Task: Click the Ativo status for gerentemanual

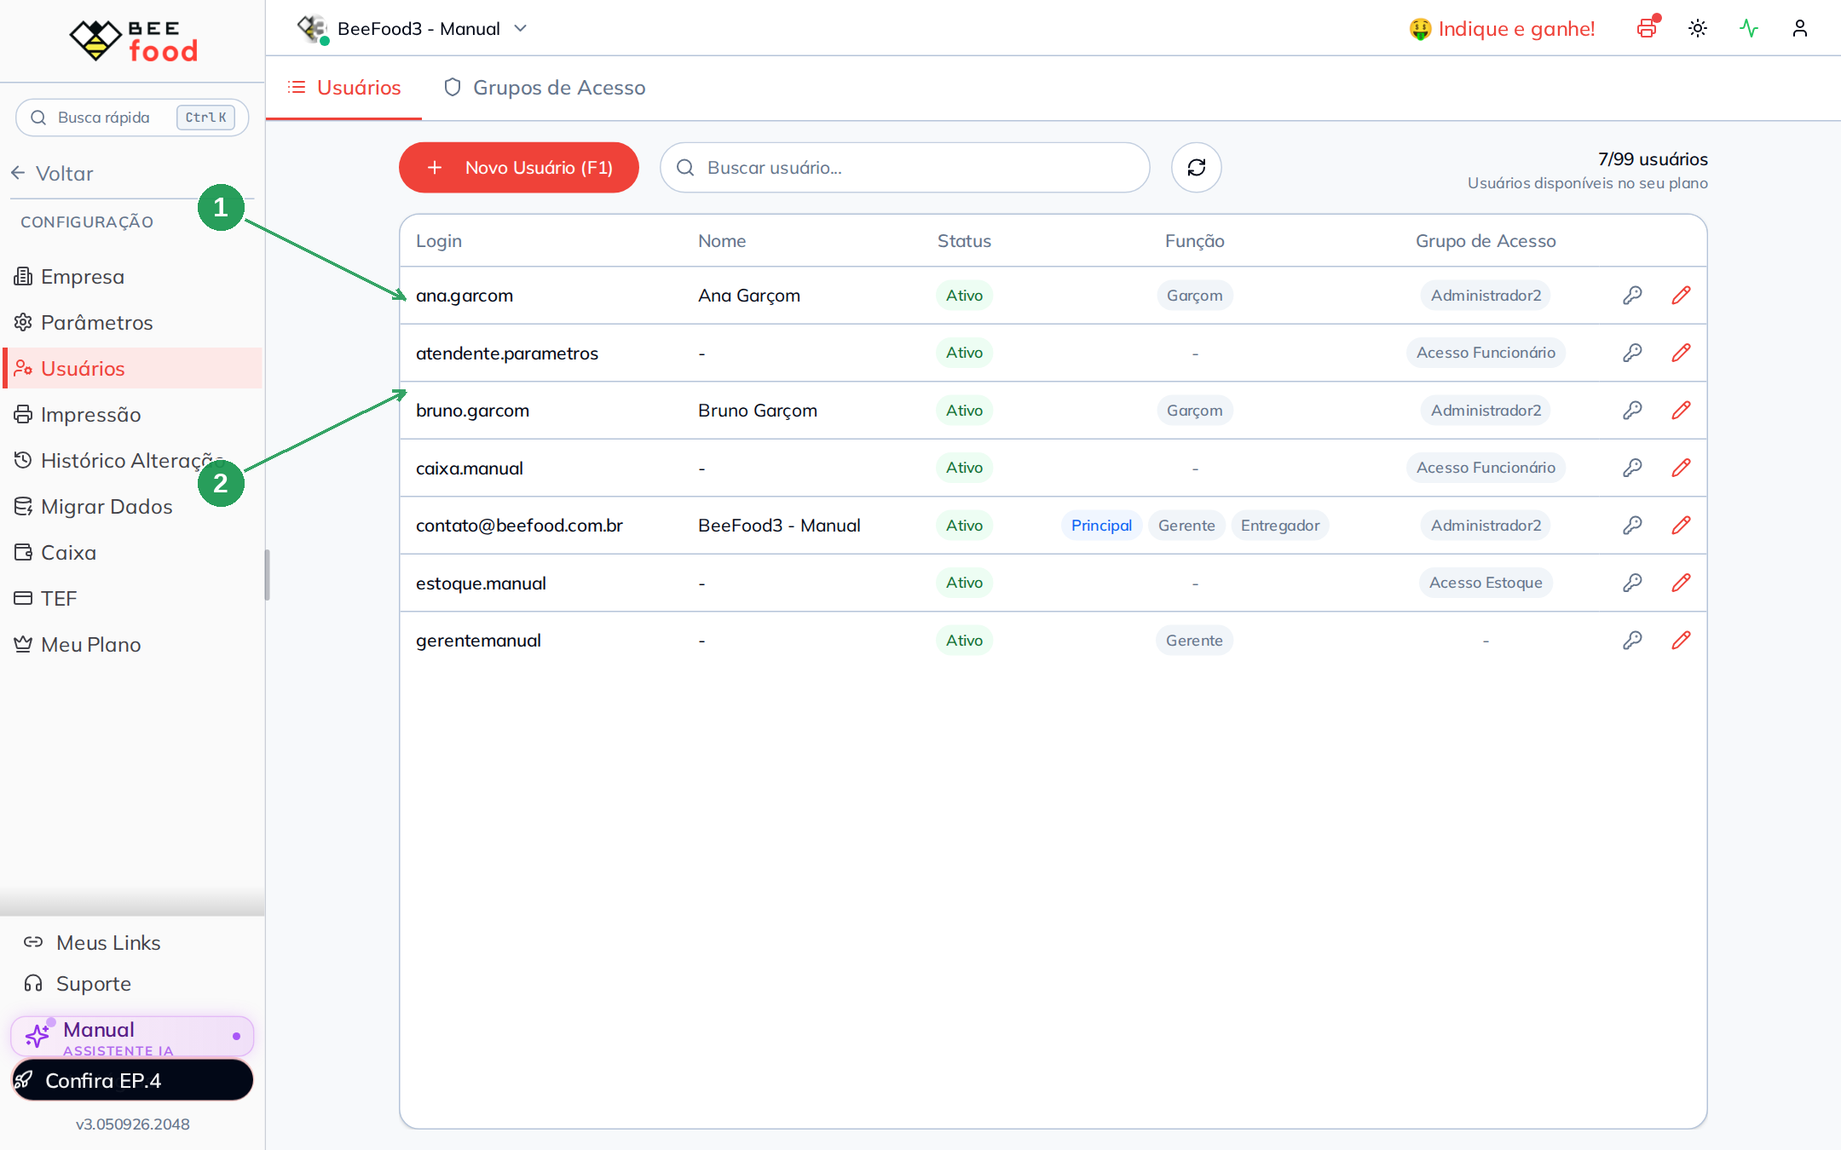Action: [964, 641]
